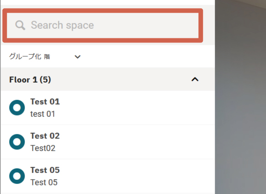Select the lowercase test 01 subtitle
Viewport: 266px width, 194px height.
pos(43,114)
